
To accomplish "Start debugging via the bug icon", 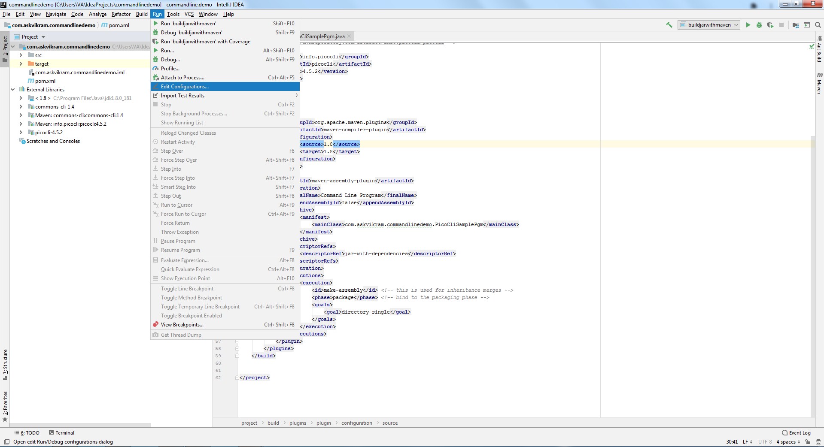I will click(x=759, y=25).
